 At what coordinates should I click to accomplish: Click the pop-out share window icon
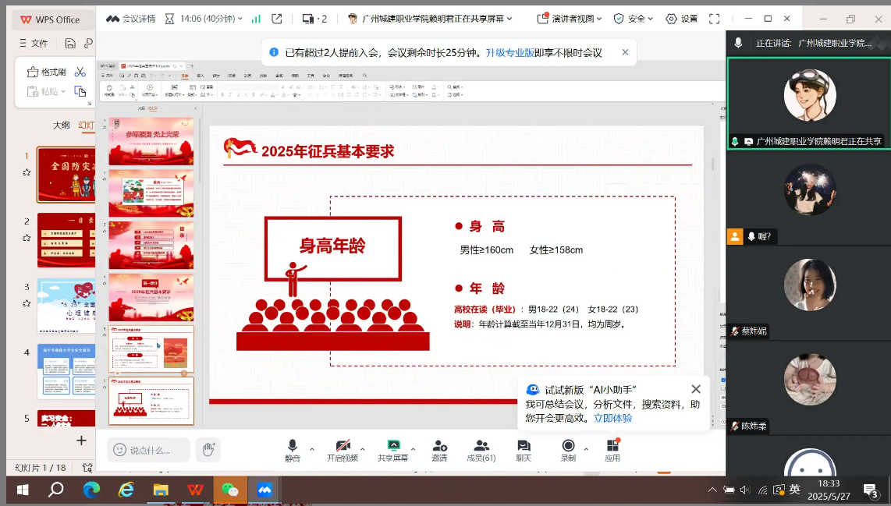tap(277, 19)
